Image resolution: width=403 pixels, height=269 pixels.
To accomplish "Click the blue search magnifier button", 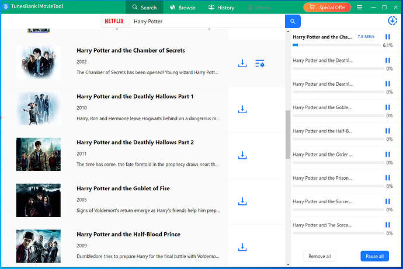I will coord(293,21).
